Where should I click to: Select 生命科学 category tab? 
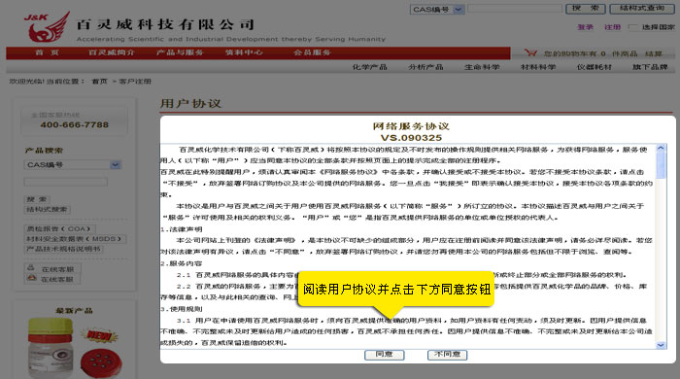(x=482, y=67)
